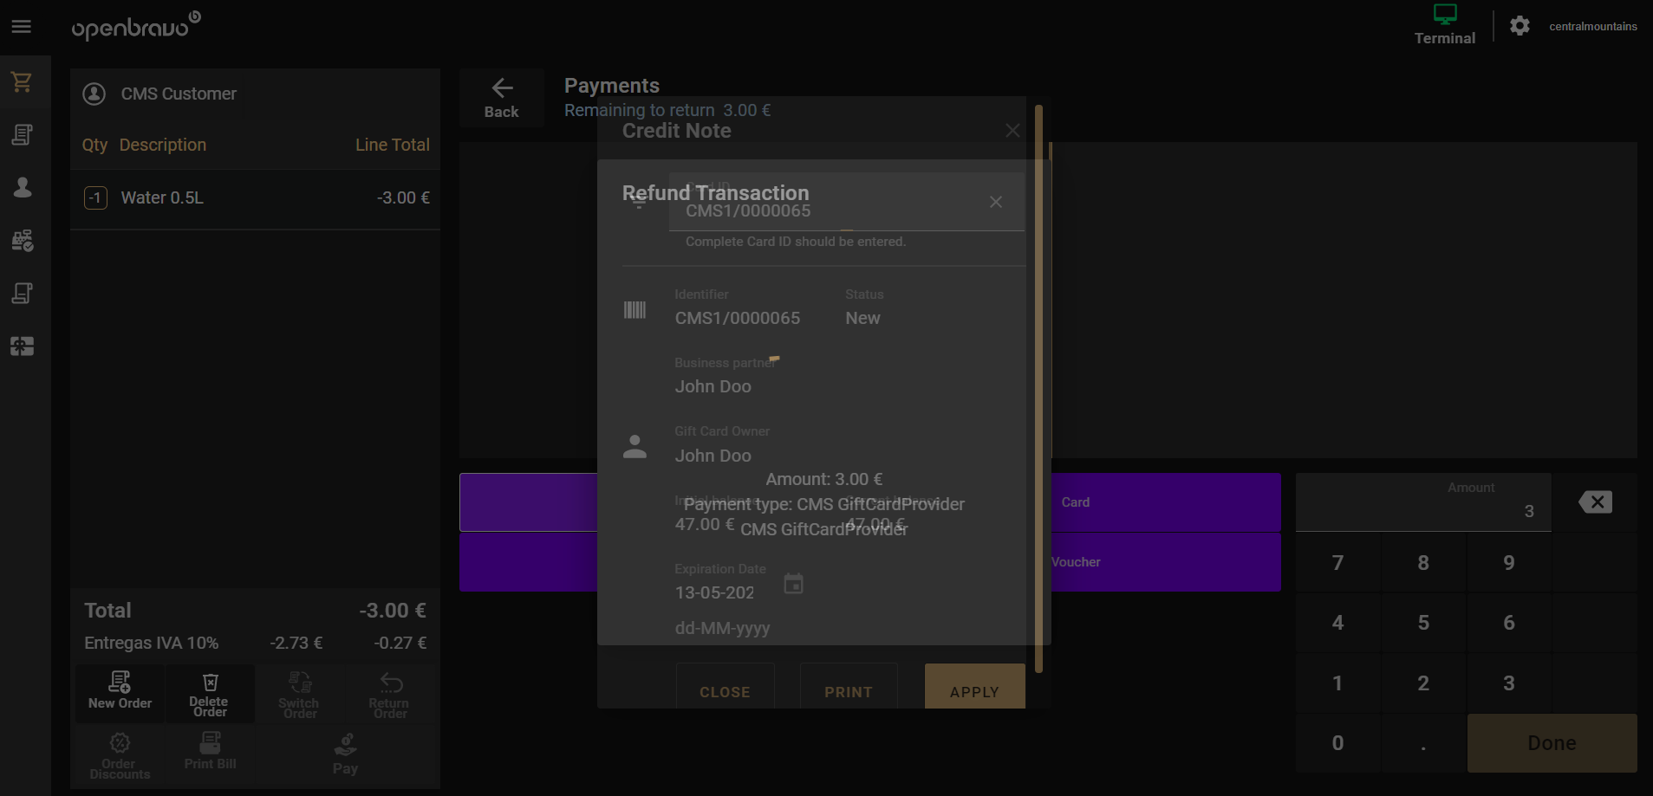Click the Done key on keypad

click(x=1552, y=743)
